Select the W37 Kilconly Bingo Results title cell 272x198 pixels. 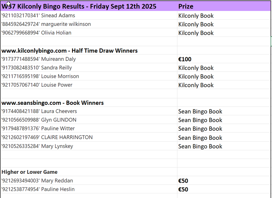pyautogui.click(x=89, y=6)
